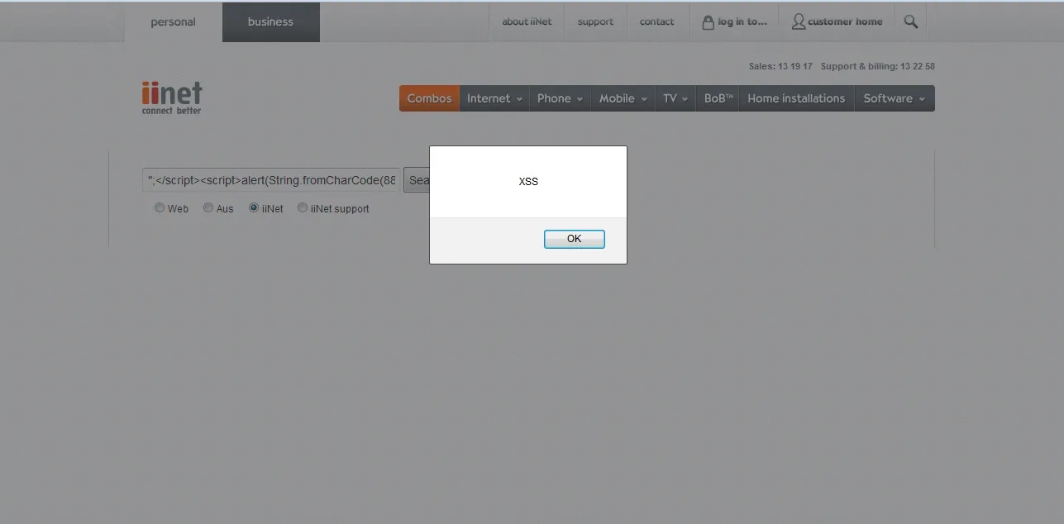Expand the TV navigation dropdown
Viewport: 1064px width, 524px height.
[x=675, y=98]
